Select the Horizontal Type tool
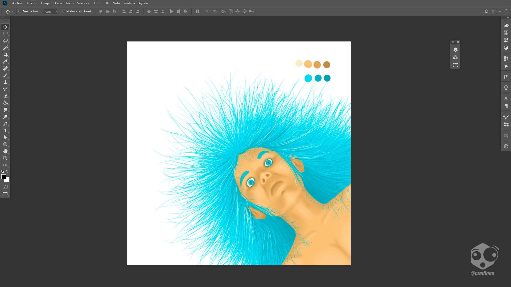The width and height of the screenshot is (511, 287). [x=5, y=130]
